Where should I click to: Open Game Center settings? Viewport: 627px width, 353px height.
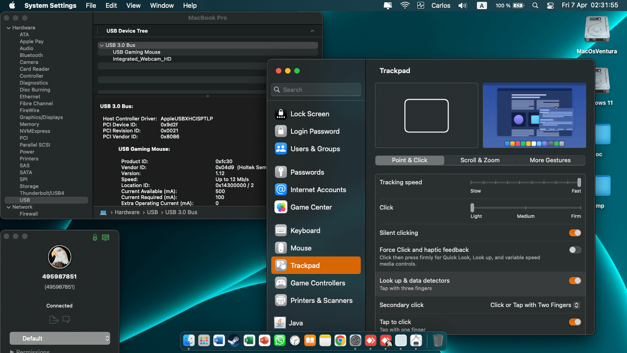[x=316, y=207]
